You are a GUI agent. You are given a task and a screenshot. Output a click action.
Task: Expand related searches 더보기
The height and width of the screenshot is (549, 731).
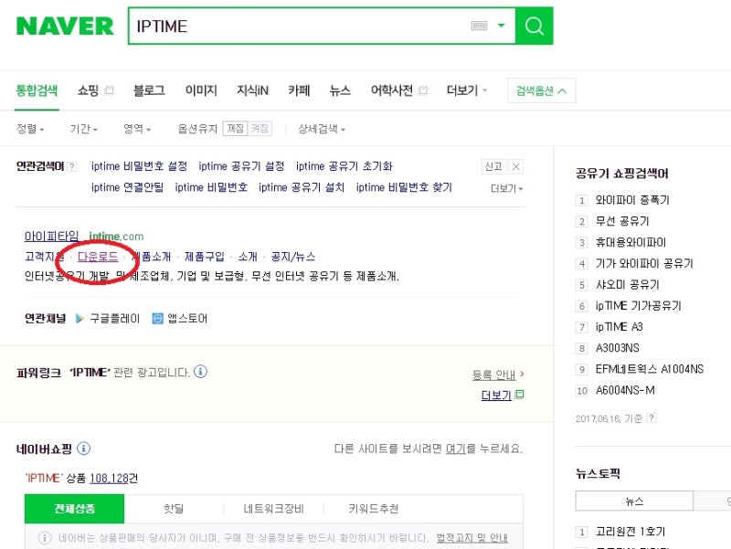pyautogui.click(x=507, y=188)
